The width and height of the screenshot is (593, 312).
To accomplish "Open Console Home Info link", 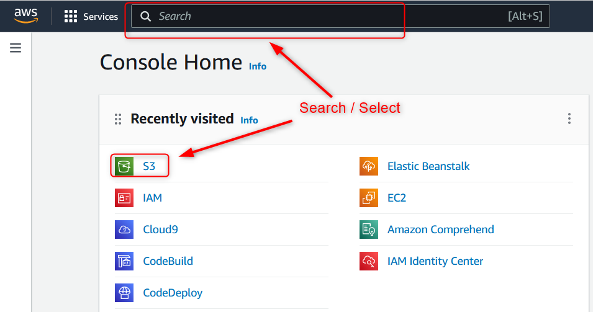I will coord(258,66).
